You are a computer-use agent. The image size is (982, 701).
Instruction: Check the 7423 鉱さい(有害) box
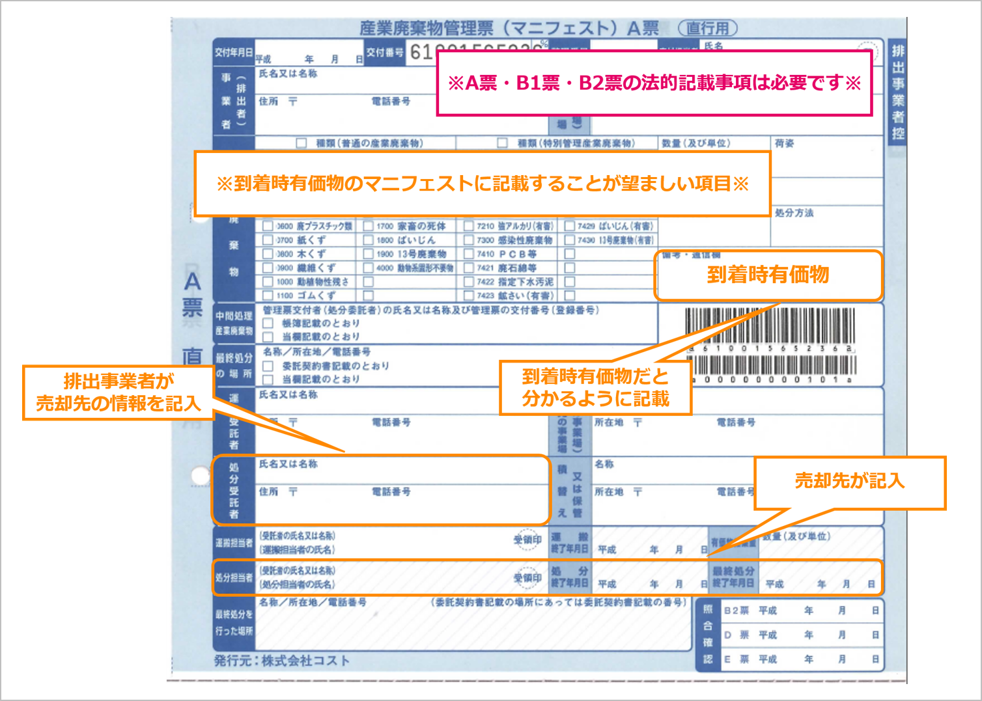click(469, 296)
